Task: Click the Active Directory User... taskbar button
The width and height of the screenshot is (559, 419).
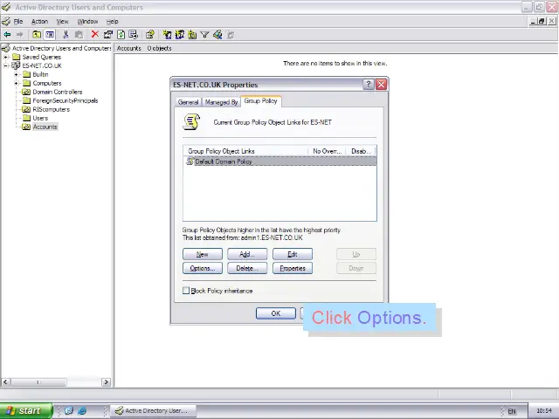Action: tap(153, 410)
